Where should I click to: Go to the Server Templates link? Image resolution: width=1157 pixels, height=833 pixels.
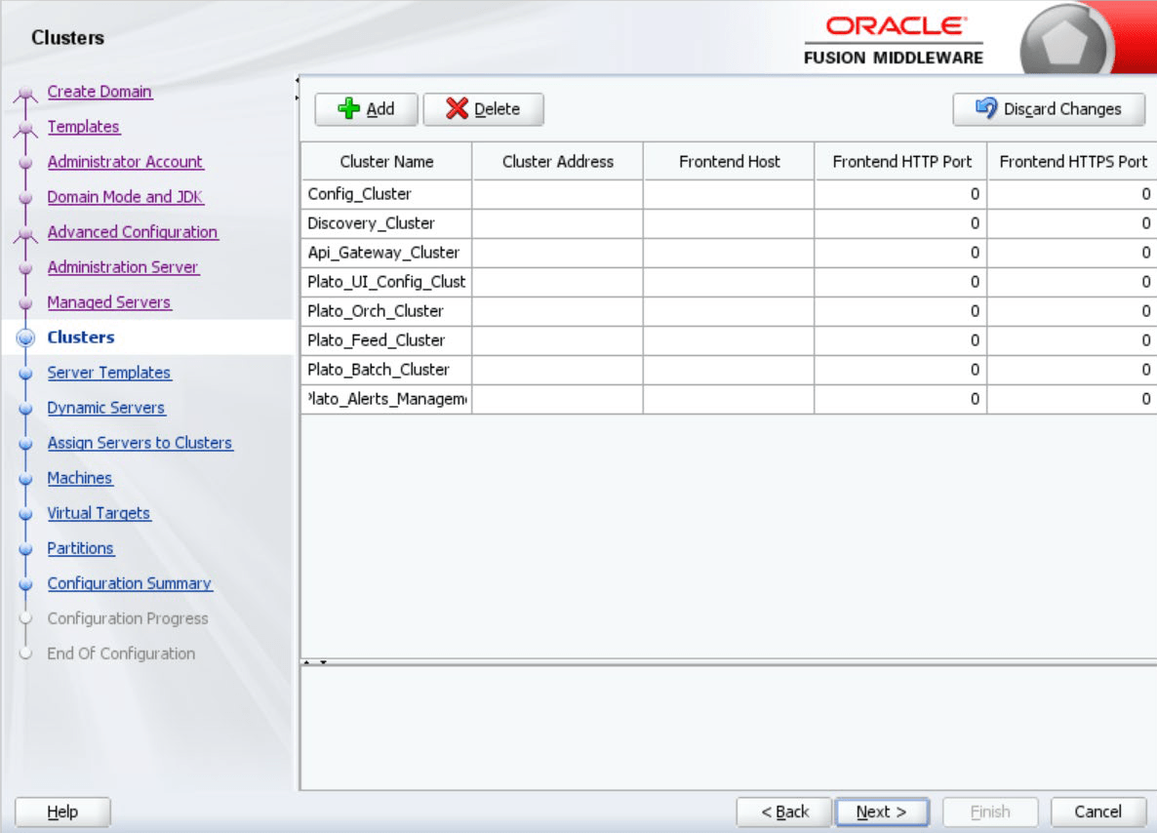pyautogui.click(x=108, y=373)
